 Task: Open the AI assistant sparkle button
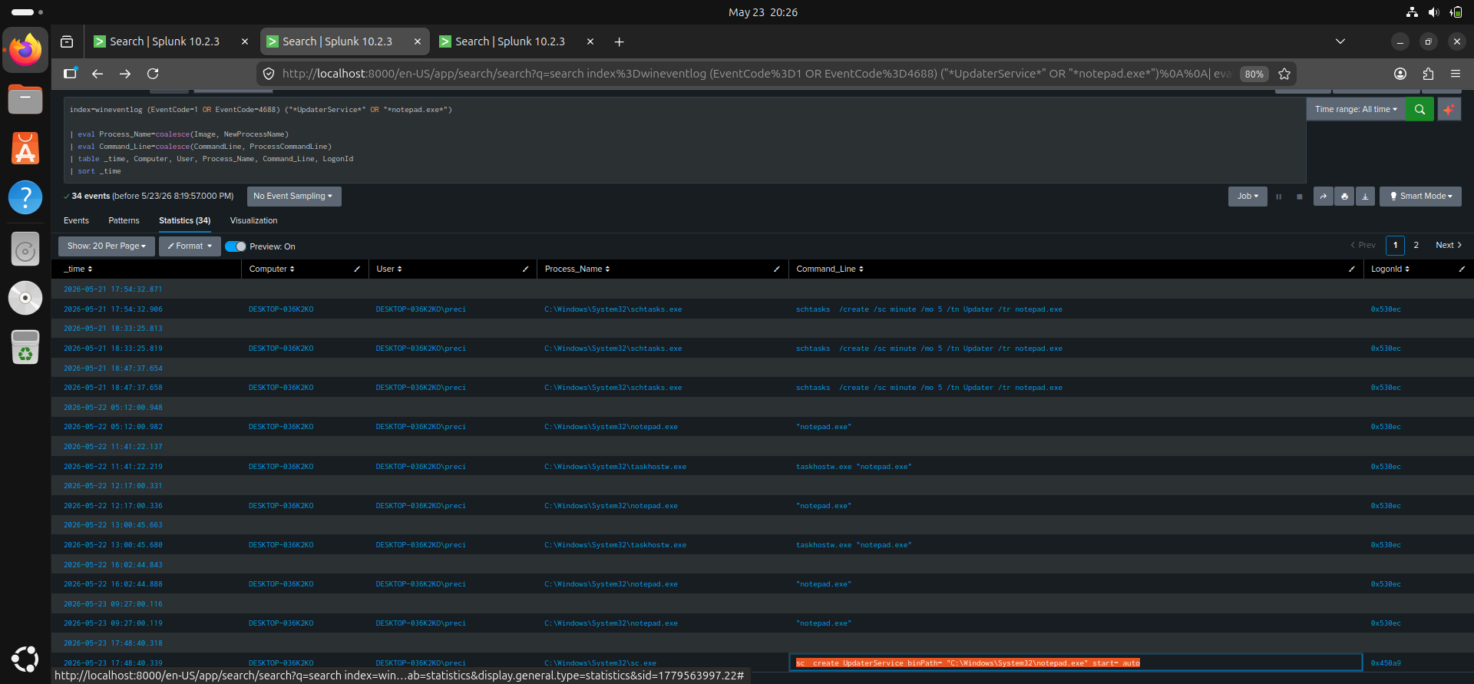[x=1449, y=109]
